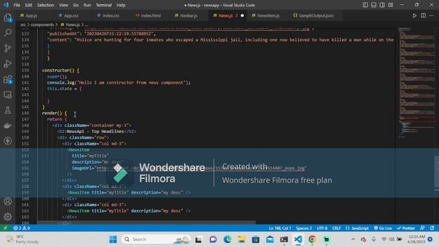Viewport: 439px width, 247px height.
Task: Split the editor to the right
Action: (x=423, y=16)
